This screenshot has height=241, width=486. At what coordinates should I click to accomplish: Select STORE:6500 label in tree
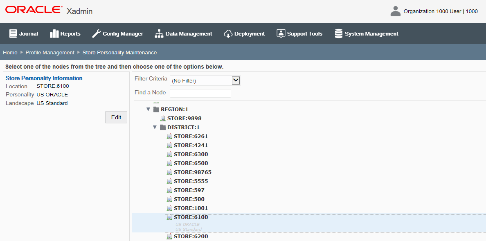191,163
